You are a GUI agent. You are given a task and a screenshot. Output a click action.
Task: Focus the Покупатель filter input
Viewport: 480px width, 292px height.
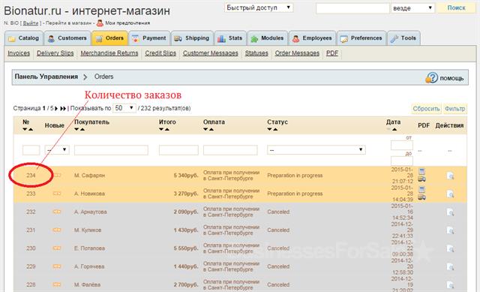point(111,150)
